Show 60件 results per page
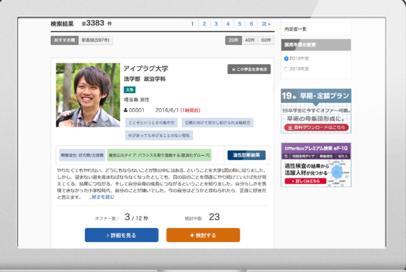The height and width of the screenshot is (272, 406). click(x=266, y=40)
